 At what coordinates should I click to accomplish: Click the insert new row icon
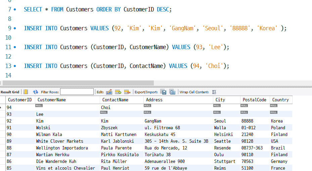[x=118, y=92]
